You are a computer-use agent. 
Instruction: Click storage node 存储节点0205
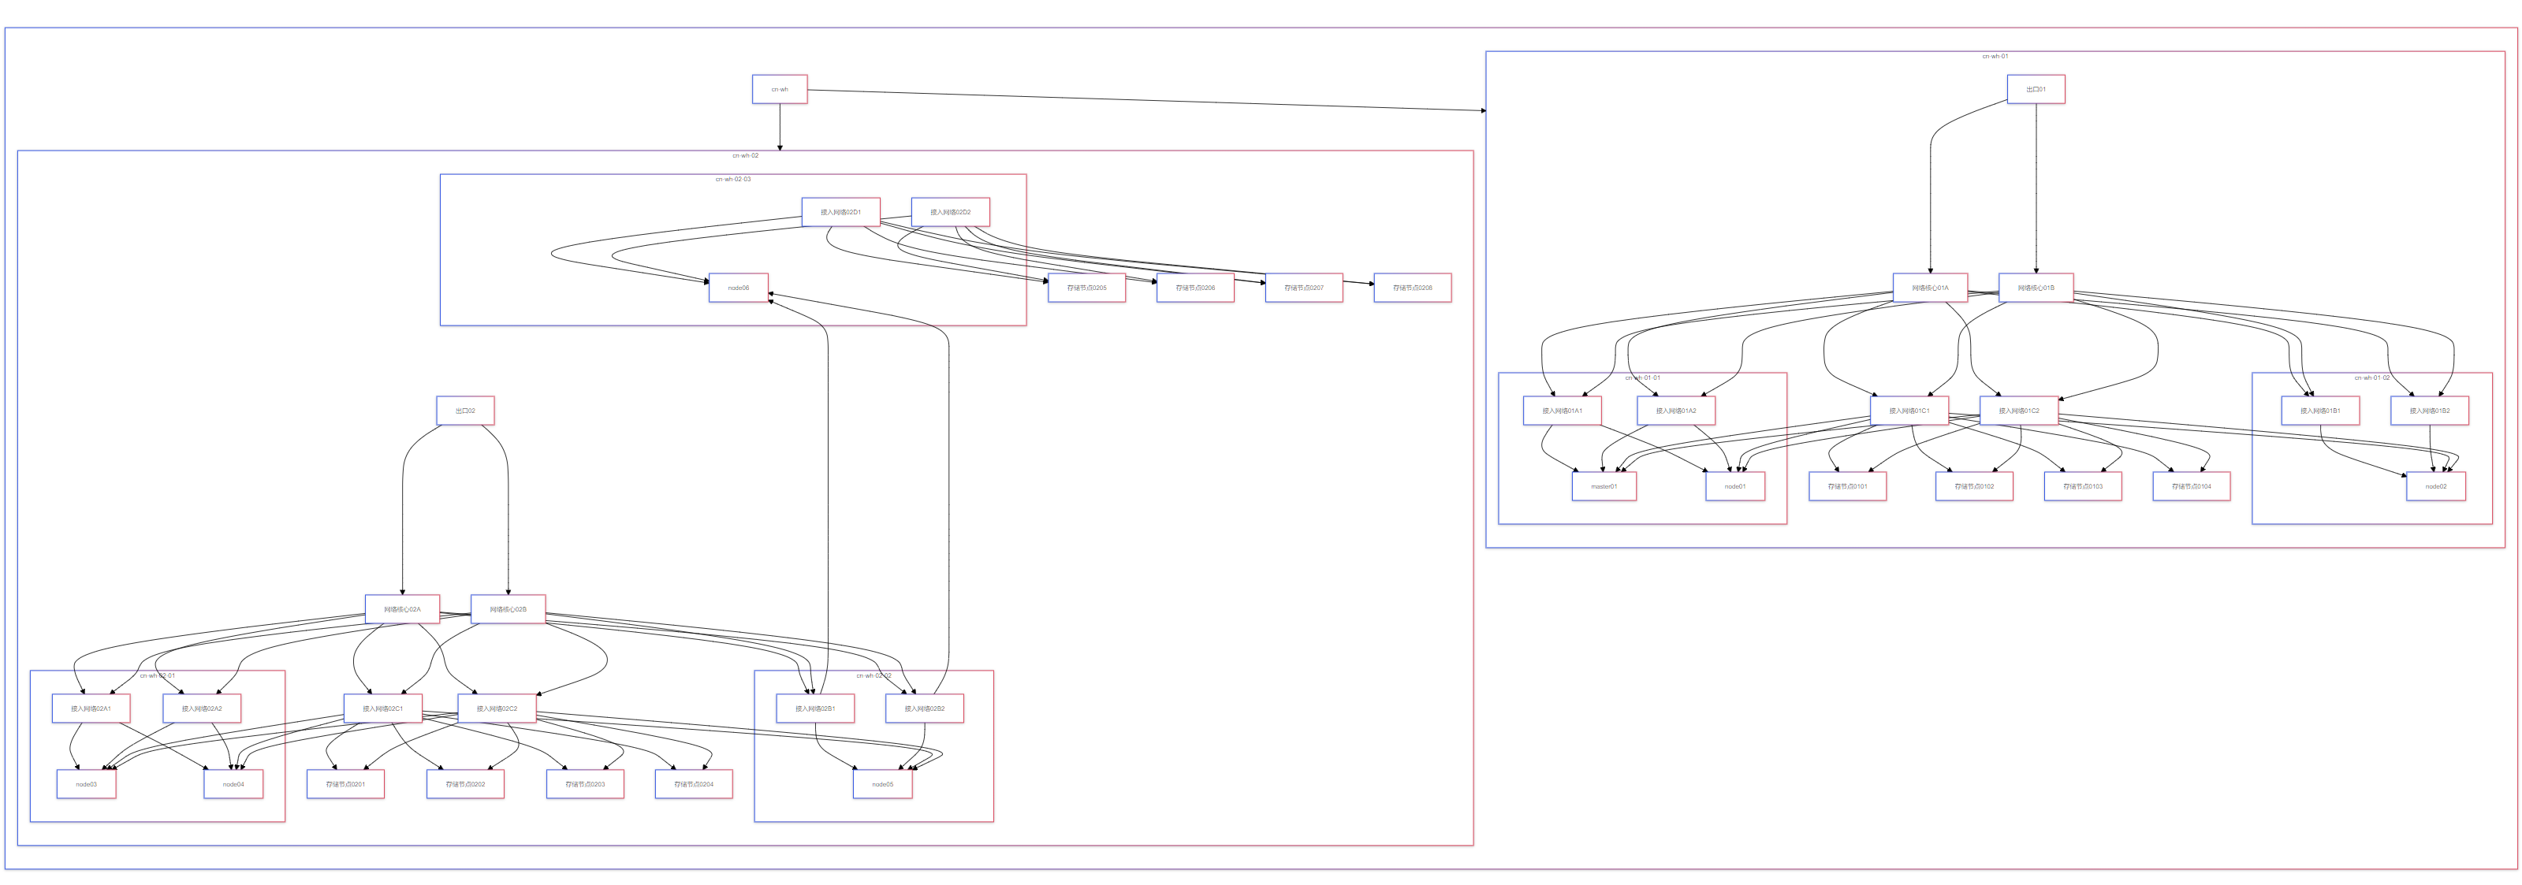pos(1086,288)
